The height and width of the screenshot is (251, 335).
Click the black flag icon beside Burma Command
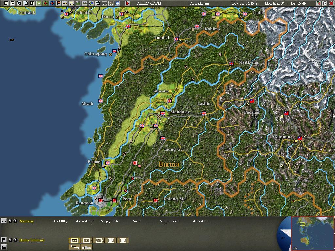coord(4,240)
